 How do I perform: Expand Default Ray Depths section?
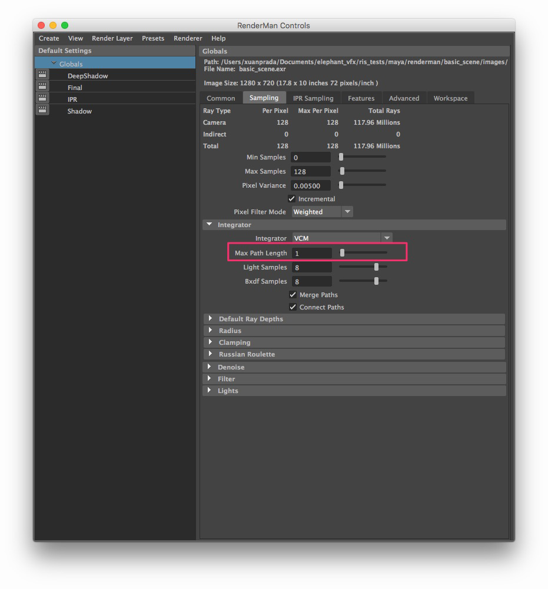tap(211, 318)
